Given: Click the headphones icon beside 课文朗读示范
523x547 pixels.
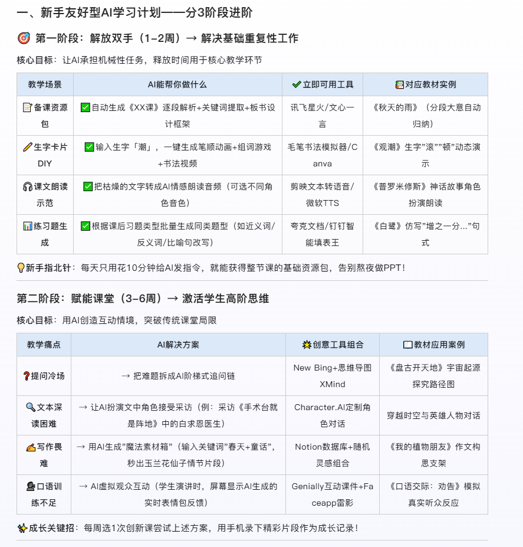Looking at the screenshot, I should 27,186.
